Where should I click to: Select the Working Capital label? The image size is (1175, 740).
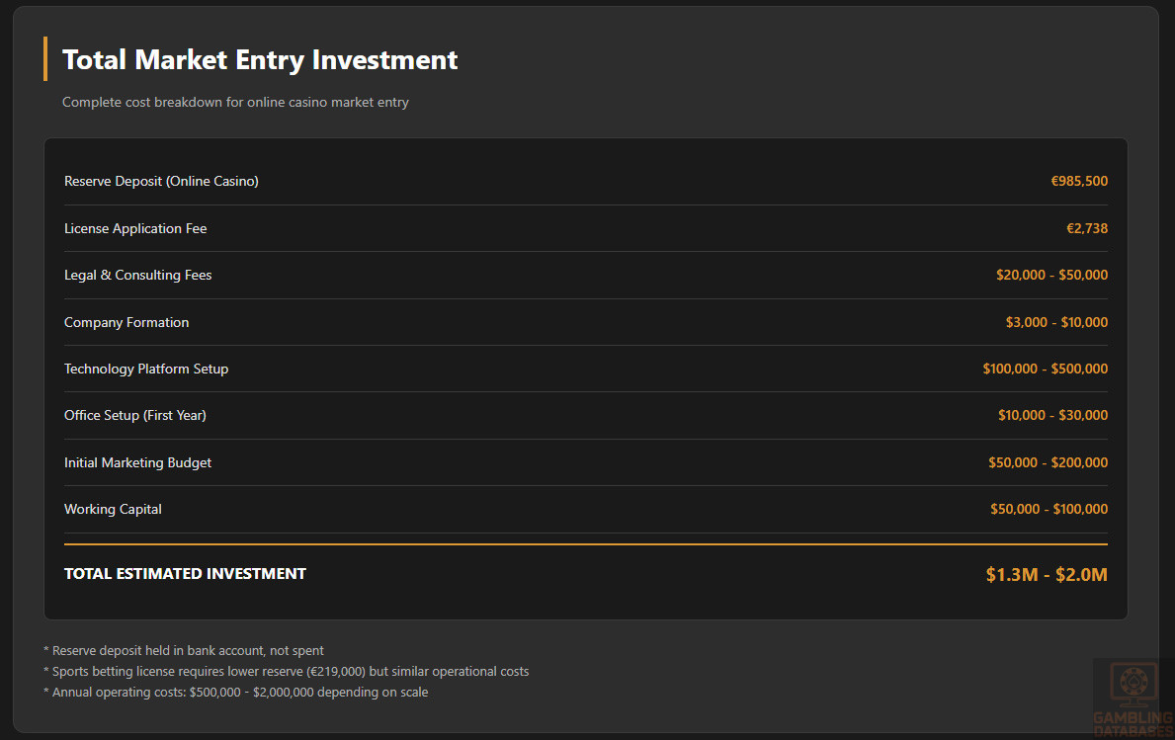point(113,509)
